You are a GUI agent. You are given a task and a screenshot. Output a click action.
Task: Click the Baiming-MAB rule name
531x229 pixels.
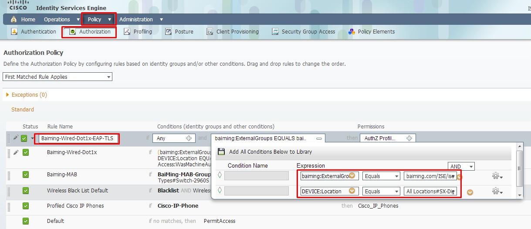pyautogui.click(x=62, y=175)
